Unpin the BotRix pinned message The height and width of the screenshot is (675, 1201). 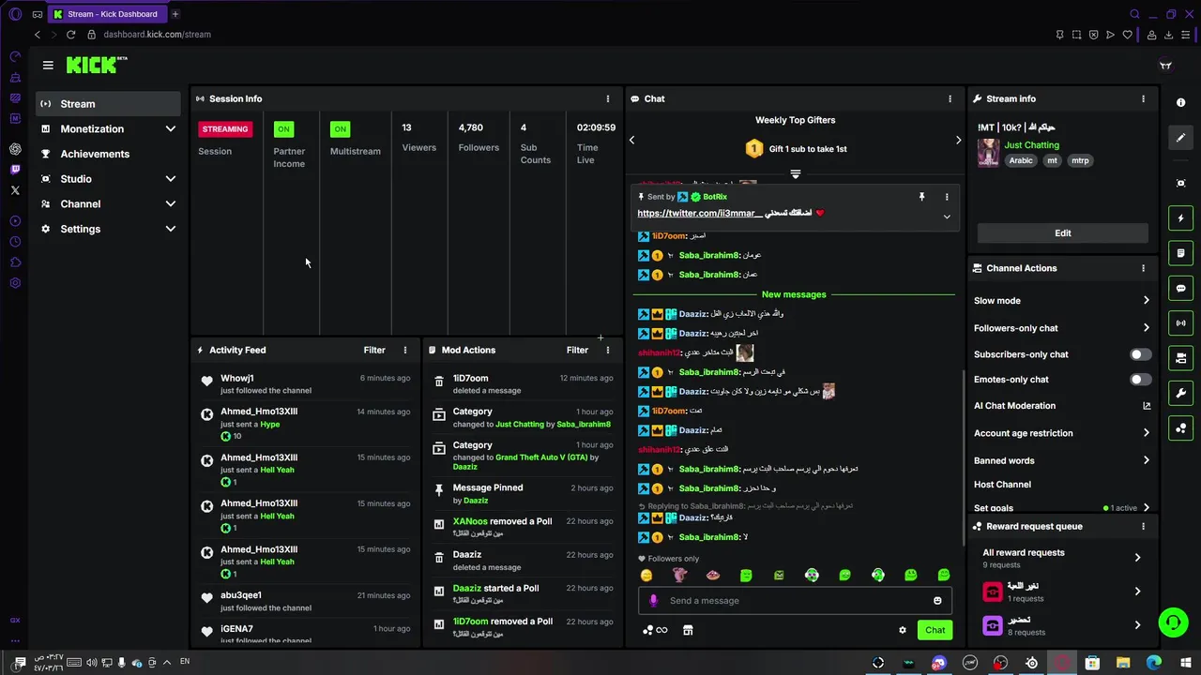pos(921,197)
